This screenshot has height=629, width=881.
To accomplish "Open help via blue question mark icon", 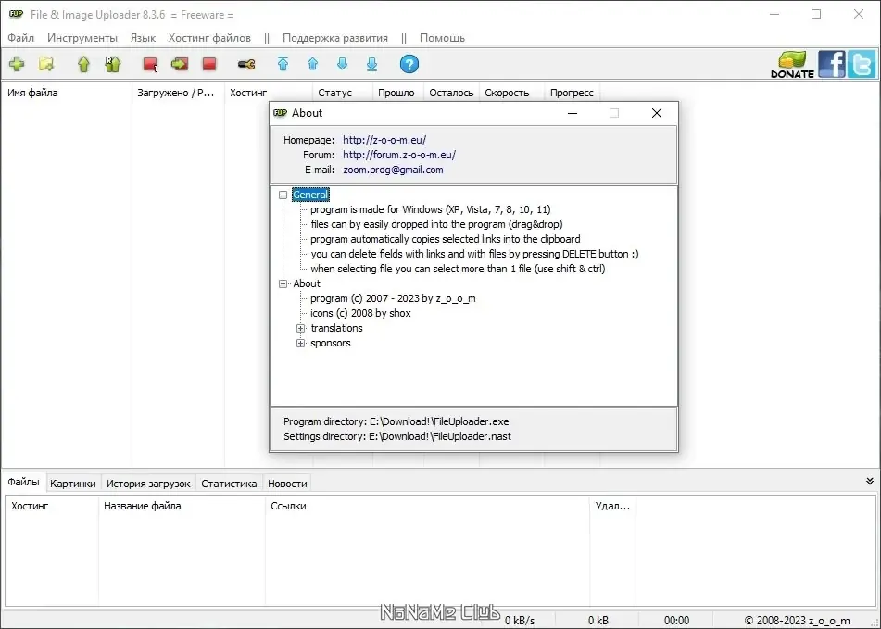I will coord(409,64).
